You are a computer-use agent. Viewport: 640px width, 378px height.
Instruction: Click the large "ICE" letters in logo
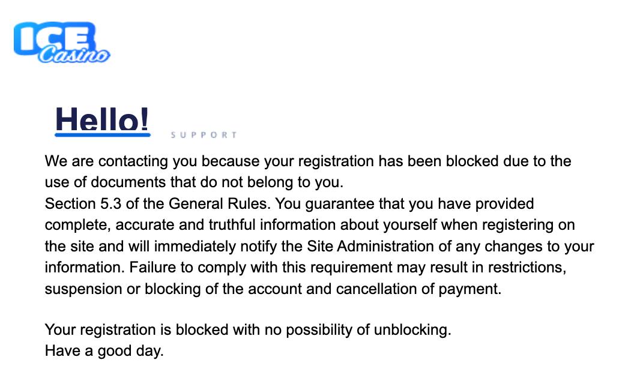tap(53, 37)
